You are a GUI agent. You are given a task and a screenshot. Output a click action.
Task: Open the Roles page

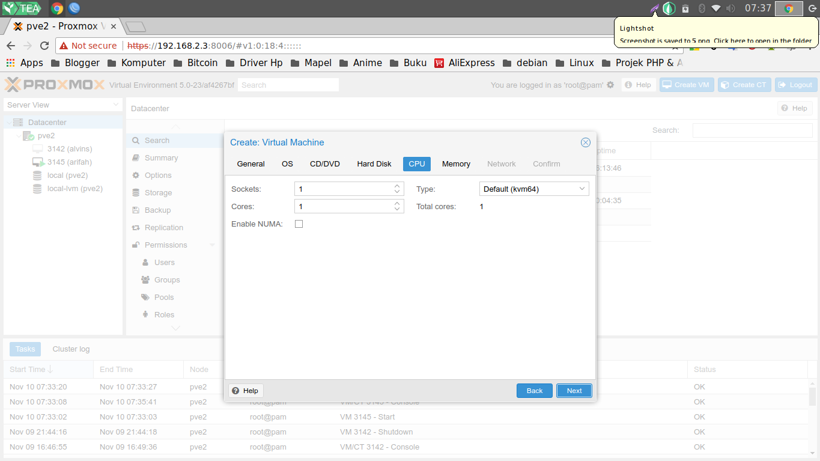click(x=164, y=314)
